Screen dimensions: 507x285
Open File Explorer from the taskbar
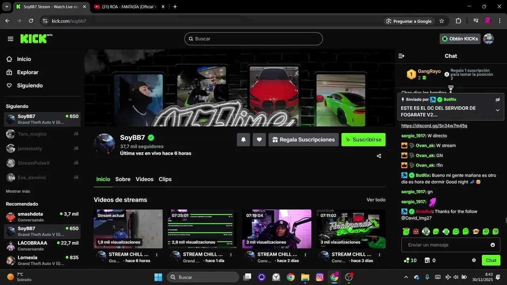tap(305, 277)
